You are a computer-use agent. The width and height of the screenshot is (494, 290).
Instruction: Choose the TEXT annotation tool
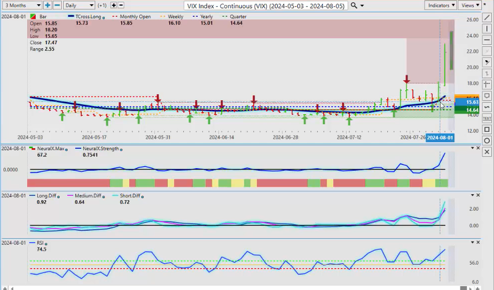tap(487, 118)
